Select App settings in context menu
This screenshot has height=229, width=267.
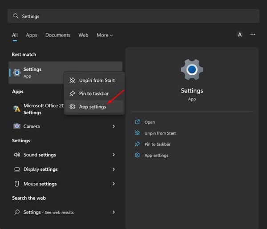click(x=93, y=107)
